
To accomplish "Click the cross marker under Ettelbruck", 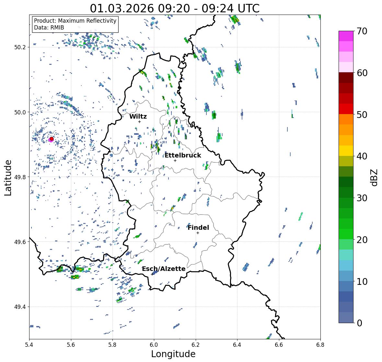I will click(x=175, y=160).
